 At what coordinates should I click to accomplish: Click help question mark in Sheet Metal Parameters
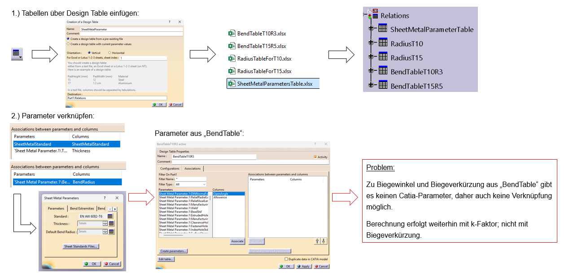click(105, 198)
